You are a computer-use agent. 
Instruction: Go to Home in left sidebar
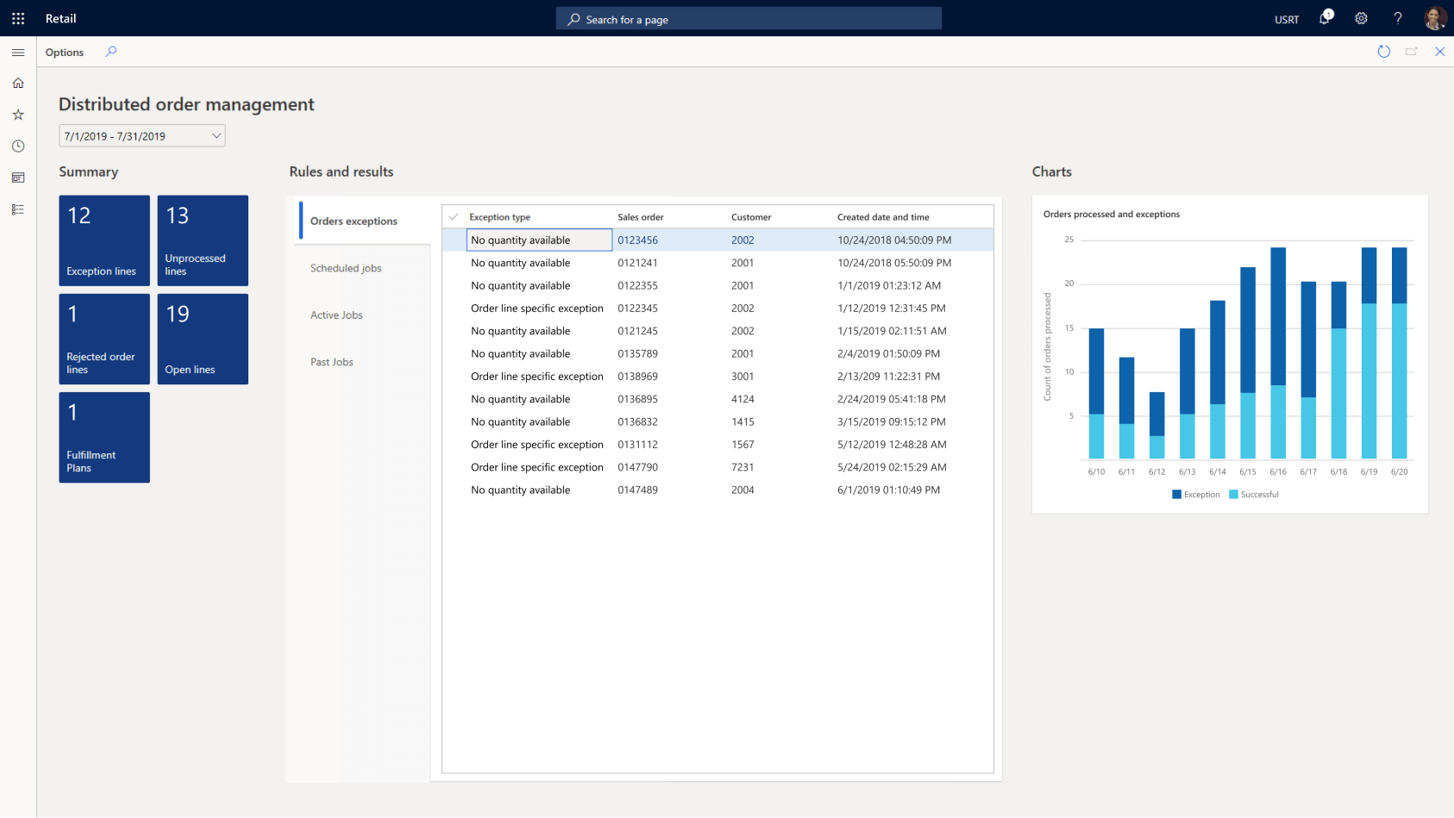[x=18, y=84]
